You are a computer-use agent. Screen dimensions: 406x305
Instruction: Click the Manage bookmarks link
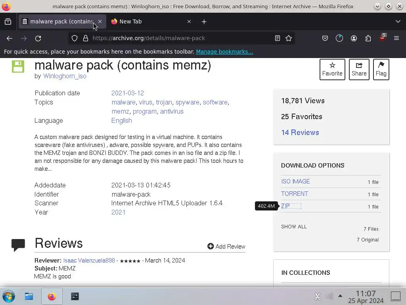[x=224, y=52]
